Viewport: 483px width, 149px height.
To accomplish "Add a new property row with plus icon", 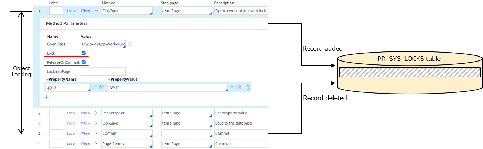I will coord(46,97).
